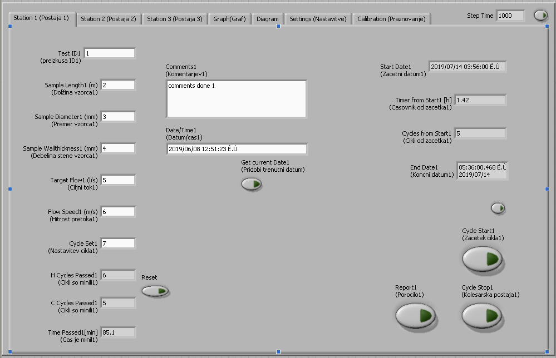The width and height of the screenshot is (556, 358).
Task: Select the Date/Time1 field
Action: (x=236, y=149)
